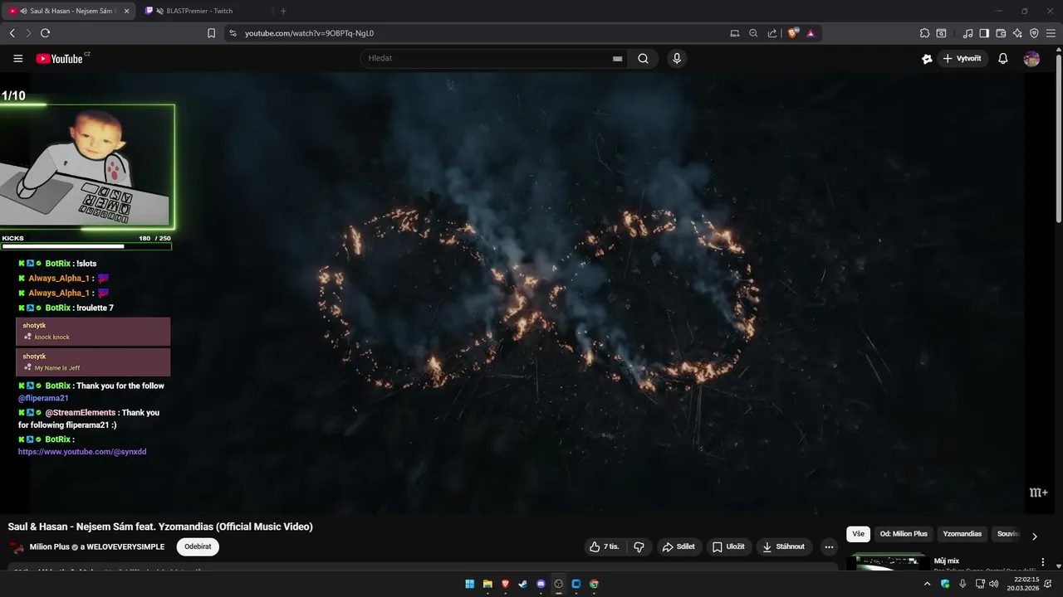Open site settings icon left of URL
The width and height of the screenshot is (1063, 597).
pyautogui.click(x=233, y=33)
